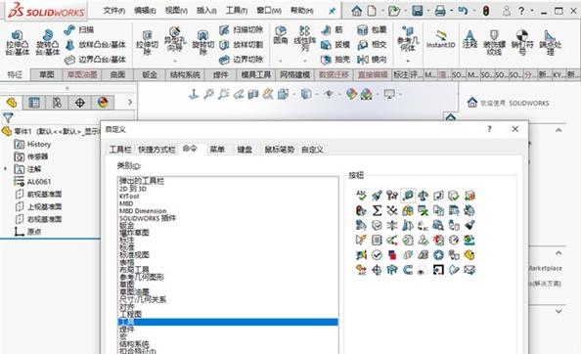This screenshot has height=354, width=581.
Task: Open the 窗口(W) menu
Action: [269, 11]
